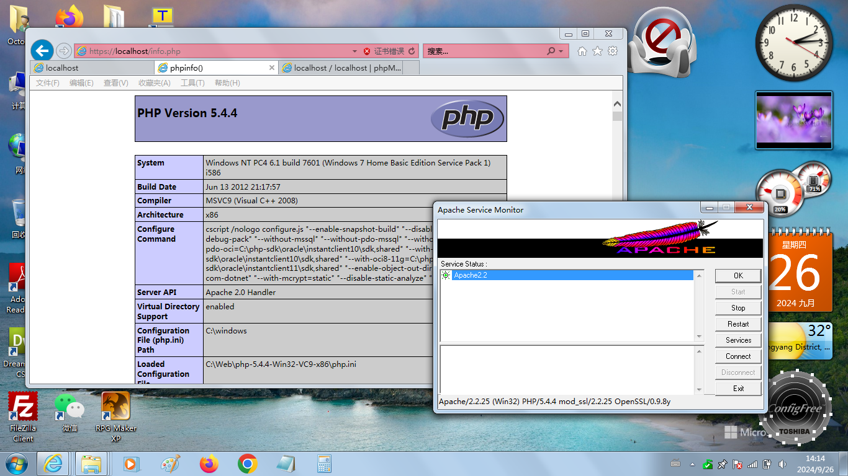Viewport: 848px width, 476px height.
Task: Click Restart in Apache Service Monitor
Action: tap(738, 324)
